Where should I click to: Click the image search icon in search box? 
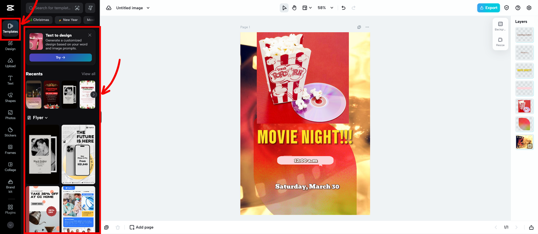pos(77,8)
